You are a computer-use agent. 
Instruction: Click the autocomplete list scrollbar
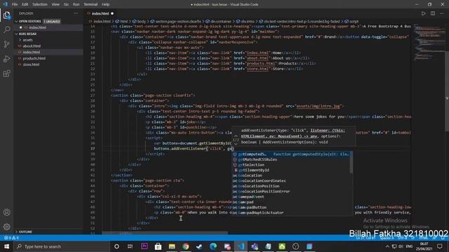[351, 162]
